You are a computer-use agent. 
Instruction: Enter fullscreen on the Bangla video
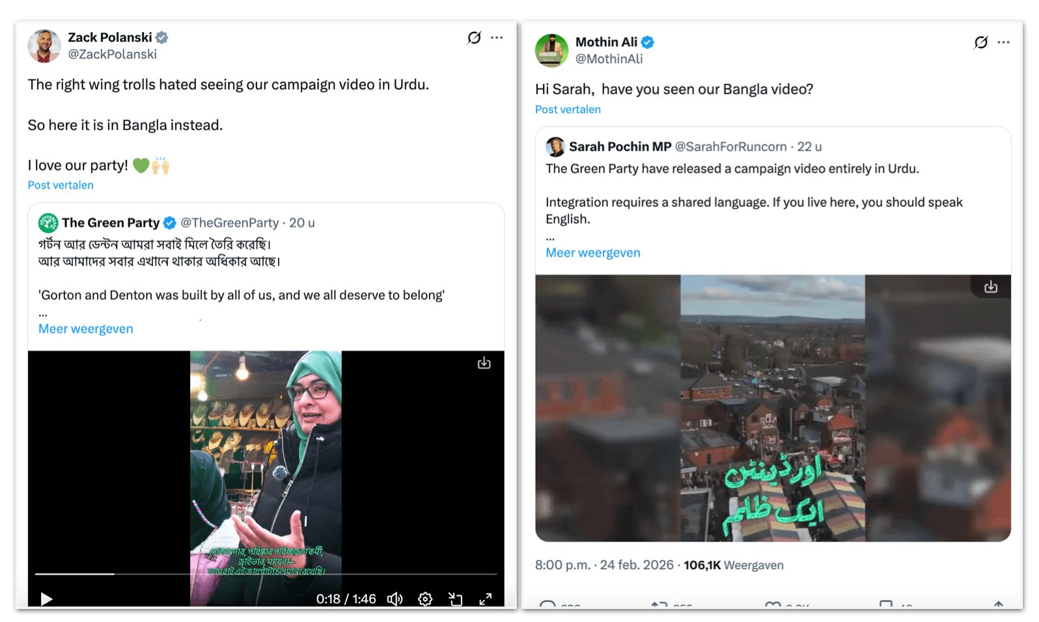tap(486, 599)
